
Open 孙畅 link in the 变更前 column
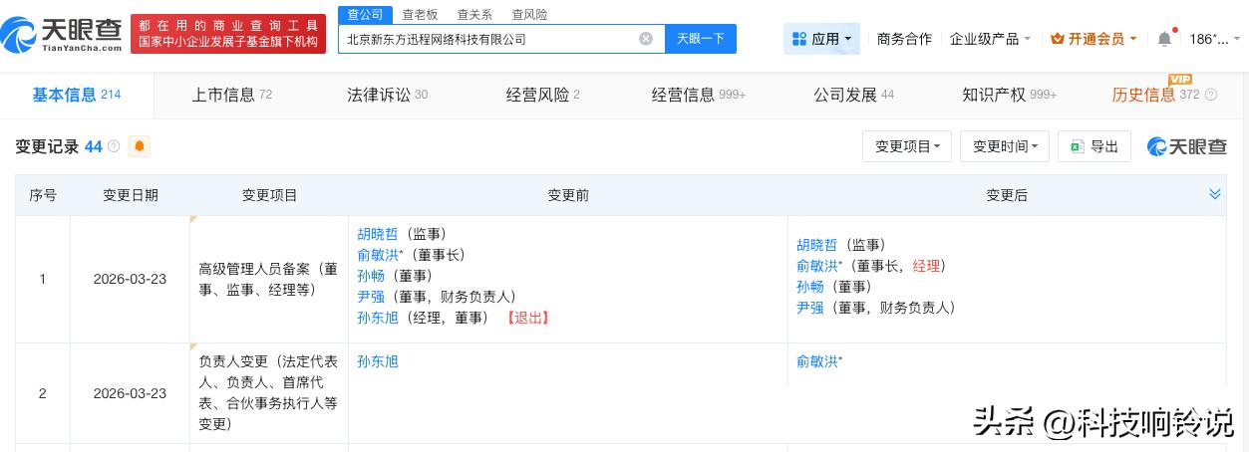click(371, 276)
